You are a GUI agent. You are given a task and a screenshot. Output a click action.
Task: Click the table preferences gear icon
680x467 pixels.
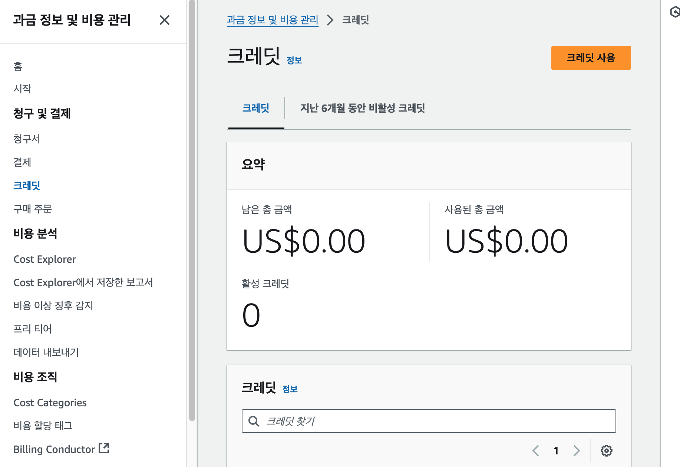click(606, 451)
